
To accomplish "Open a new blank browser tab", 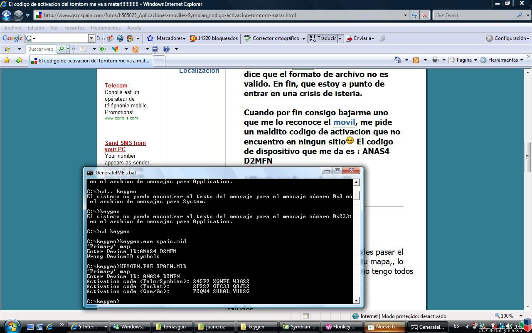I will 159,61.
